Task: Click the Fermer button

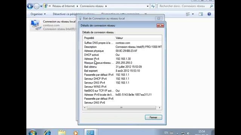Action: tap(153, 117)
